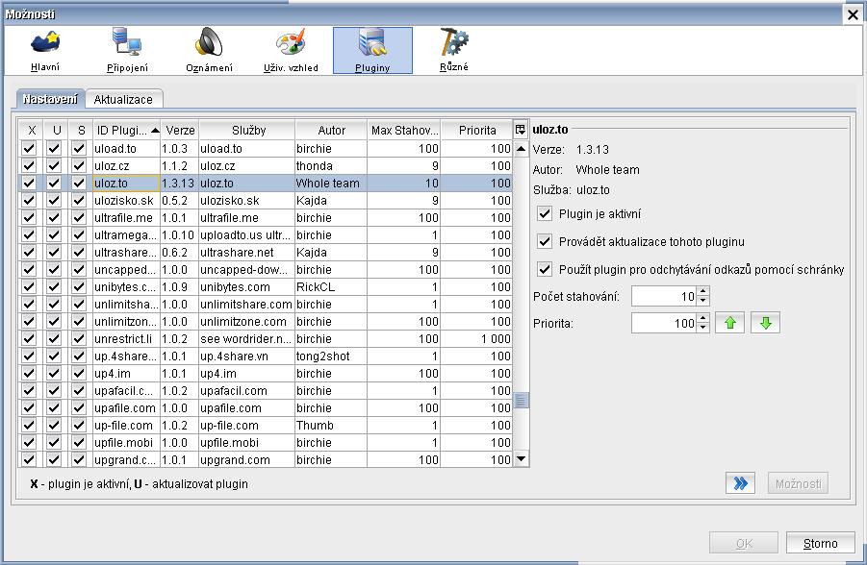Toggle clipboard link catching checkbox

[545, 269]
